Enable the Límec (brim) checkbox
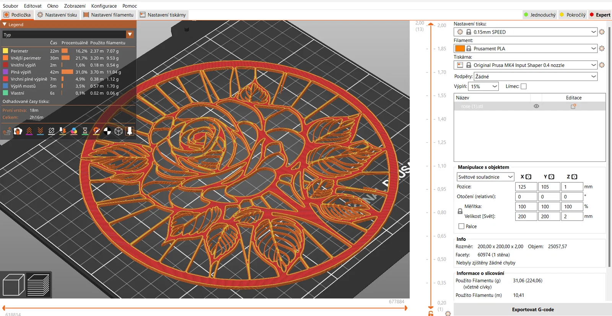 (x=524, y=86)
